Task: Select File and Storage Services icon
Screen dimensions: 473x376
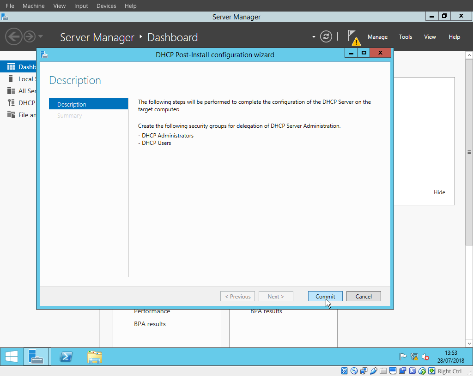Action: pyautogui.click(x=11, y=115)
